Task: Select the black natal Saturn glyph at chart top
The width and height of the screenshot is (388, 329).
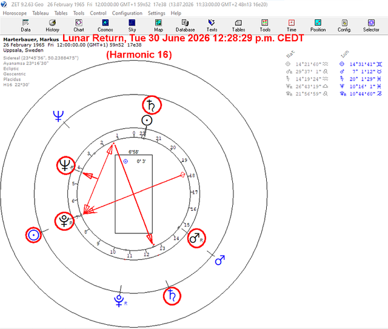Action: point(152,105)
